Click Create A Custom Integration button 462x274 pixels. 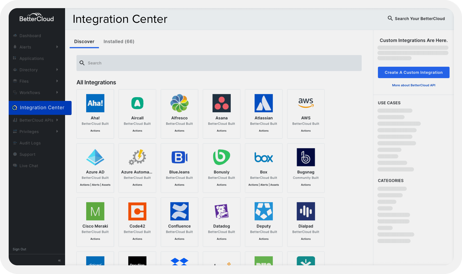tap(414, 72)
